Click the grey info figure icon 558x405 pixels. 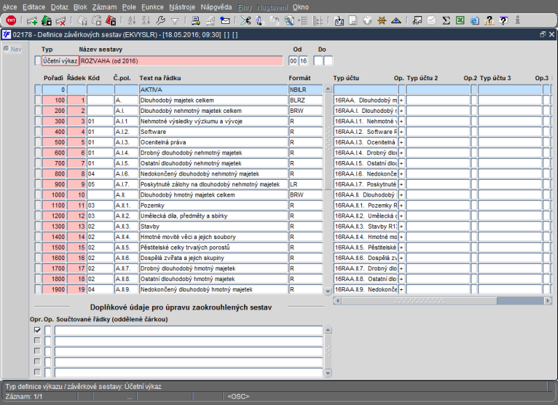click(518, 21)
